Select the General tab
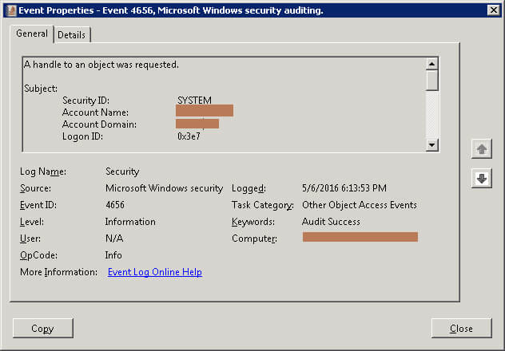The image size is (505, 351). coord(32,34)
